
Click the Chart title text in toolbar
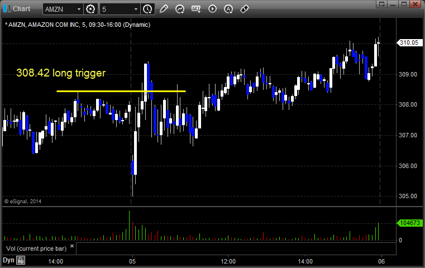point(21,9)
